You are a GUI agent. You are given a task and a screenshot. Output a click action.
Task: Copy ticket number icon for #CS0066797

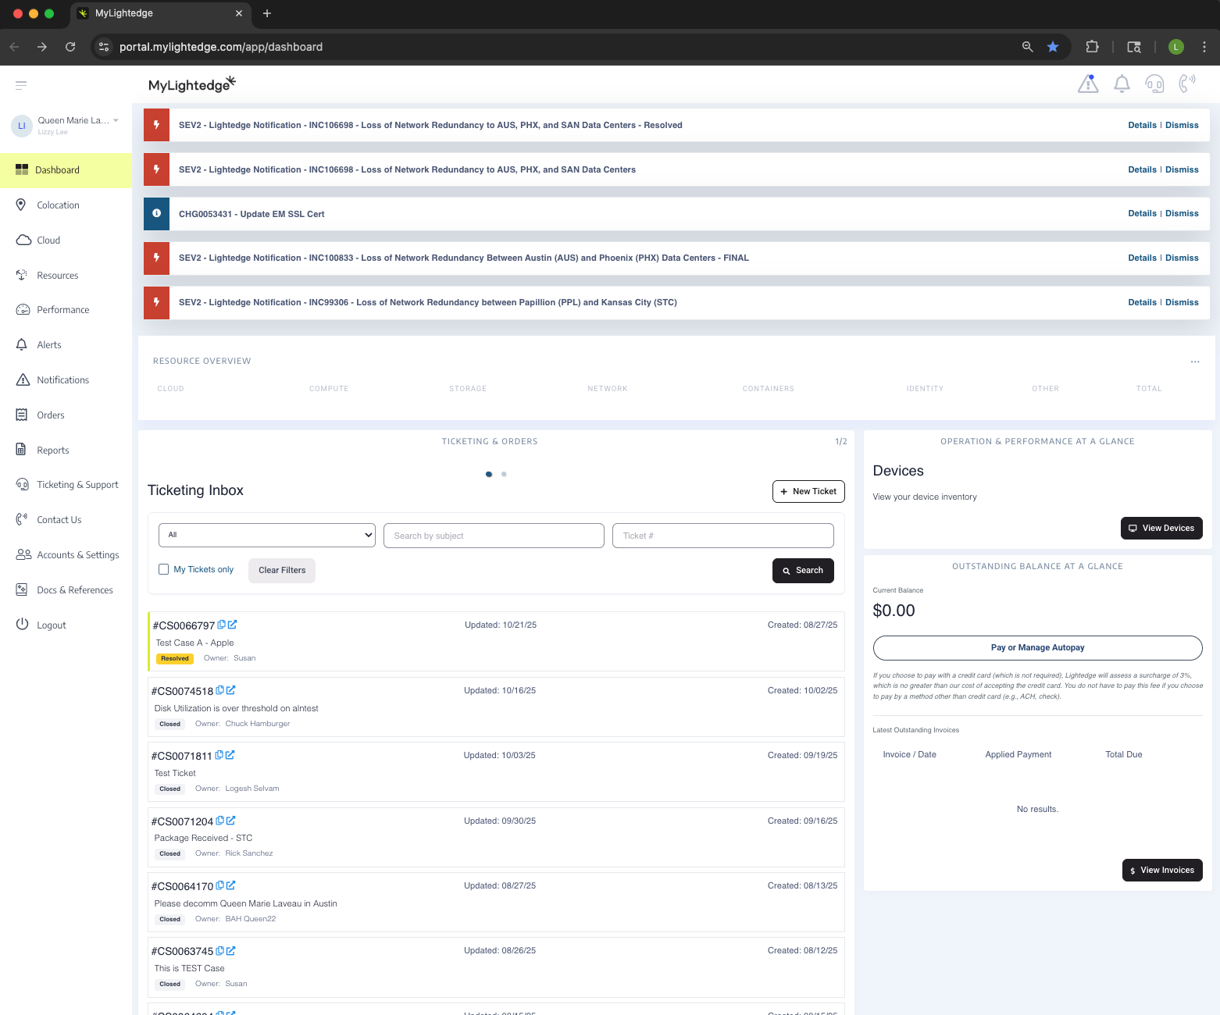pos(222,625)
